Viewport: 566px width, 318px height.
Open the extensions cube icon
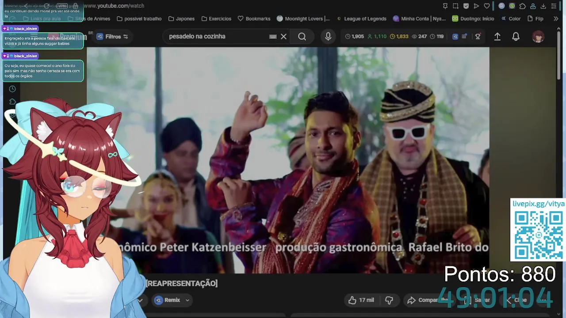[523, 6]
